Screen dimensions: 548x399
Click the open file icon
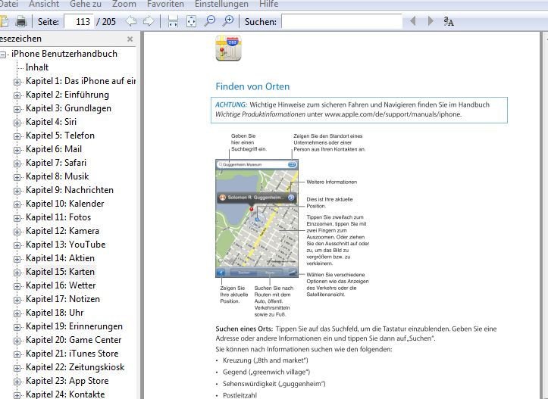coord(4,21)
